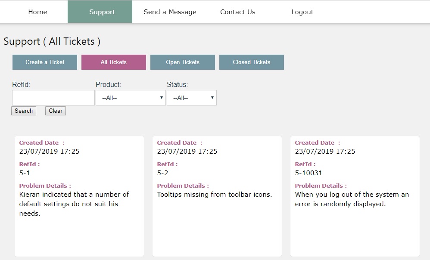Select the Tooltips missing problem details text
Image resolution: width=430 pixels, height=260 pixels.
pos(215,195)
